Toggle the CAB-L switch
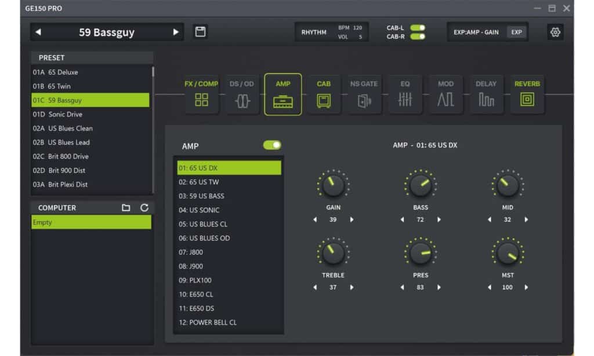 [x=418, y=28]
